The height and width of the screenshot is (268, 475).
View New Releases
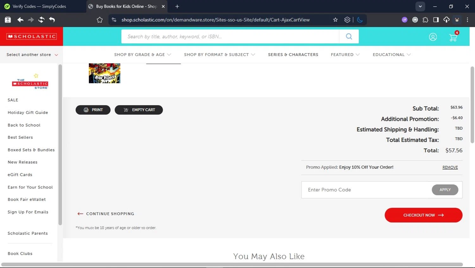click(22, 162)
